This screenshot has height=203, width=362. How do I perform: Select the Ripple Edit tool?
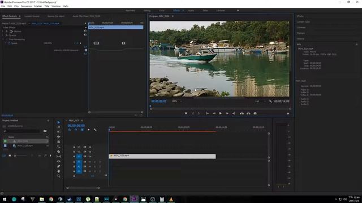(x=59, y=136)
